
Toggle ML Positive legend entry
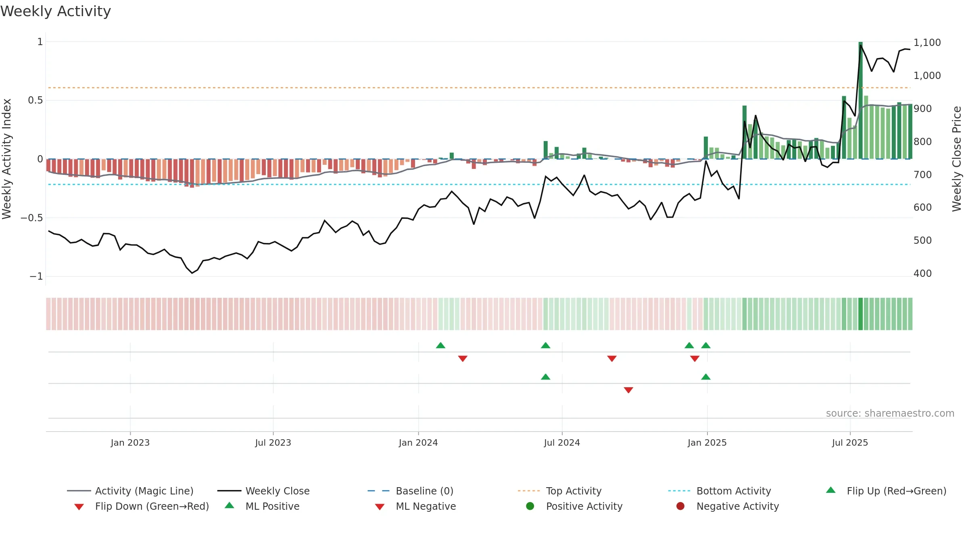click(x=262, y=506)
